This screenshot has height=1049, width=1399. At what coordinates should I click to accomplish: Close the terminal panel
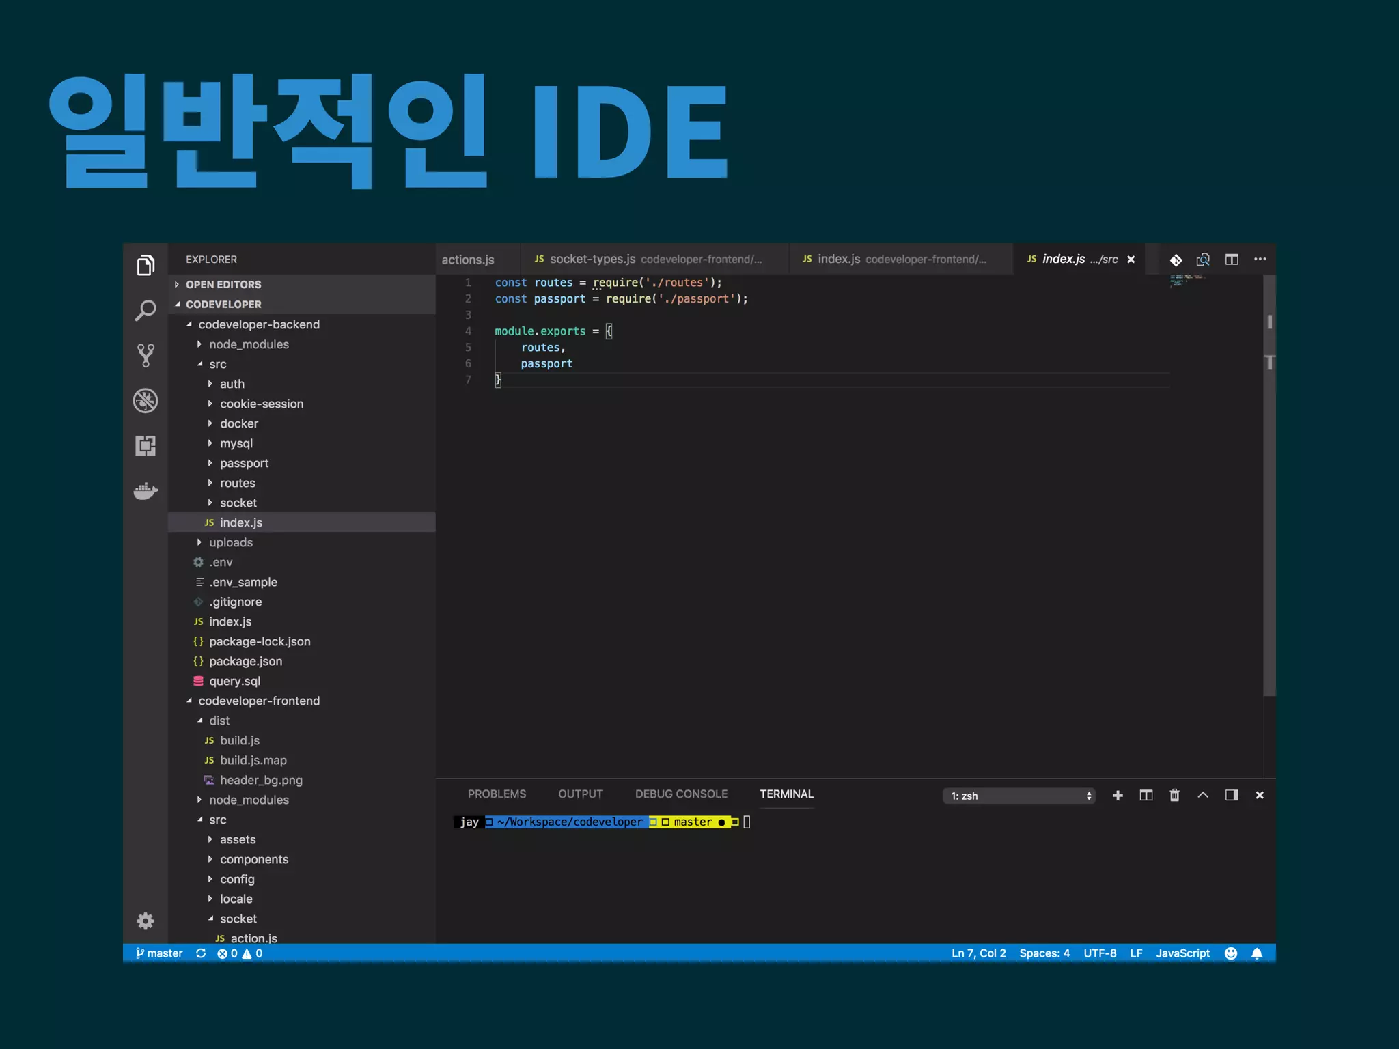1260,795
